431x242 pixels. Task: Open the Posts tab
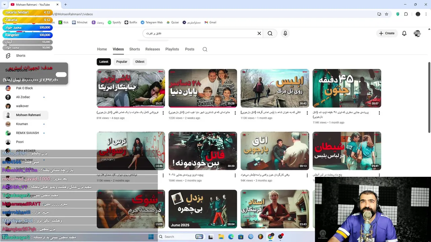[190, 49]
